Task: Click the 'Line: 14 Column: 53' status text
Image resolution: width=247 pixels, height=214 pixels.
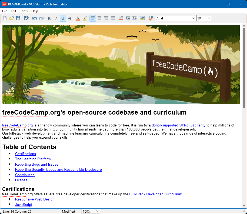Action: [17, 212]
